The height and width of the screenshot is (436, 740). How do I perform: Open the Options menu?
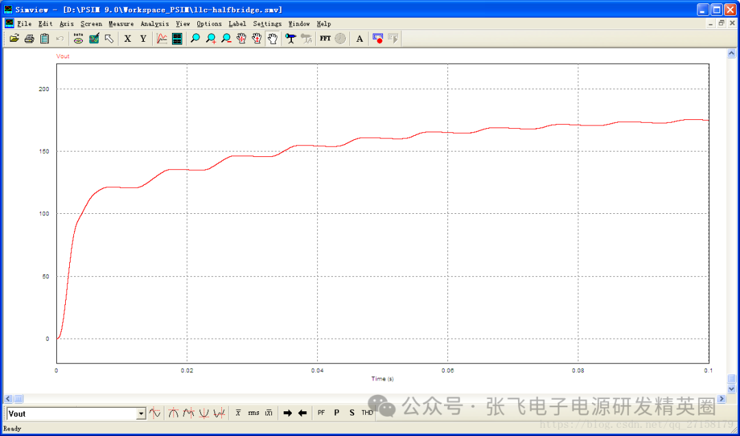click(209, 23)
